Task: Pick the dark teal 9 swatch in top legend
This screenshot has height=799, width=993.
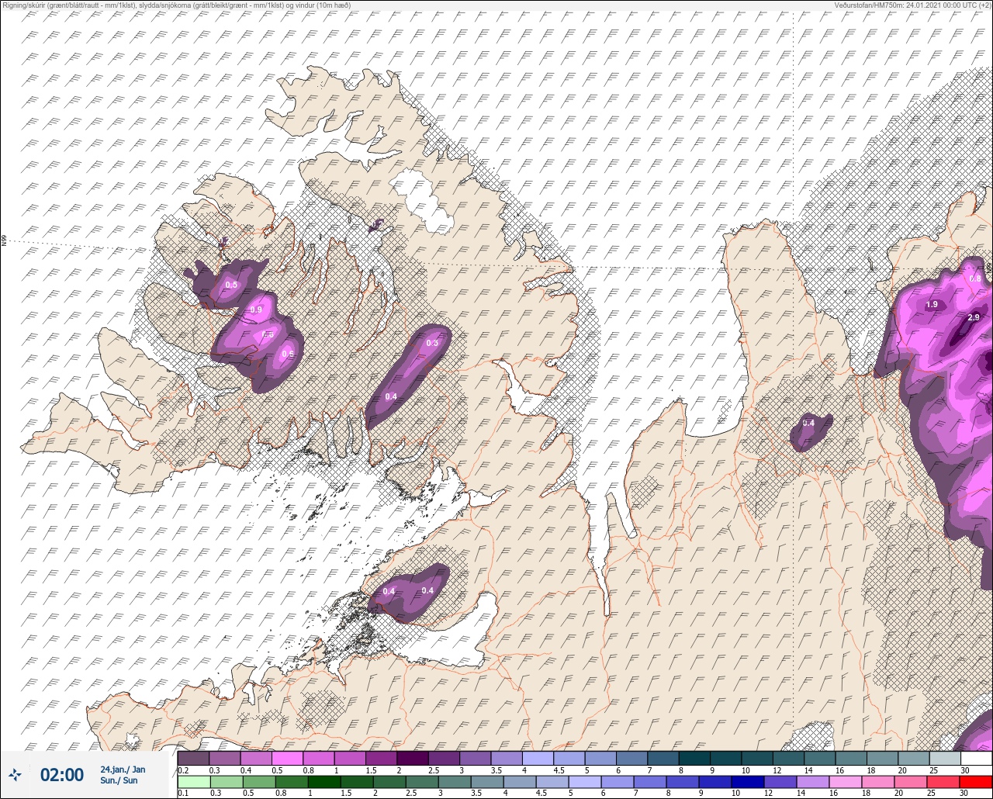Action: (725, 758)
